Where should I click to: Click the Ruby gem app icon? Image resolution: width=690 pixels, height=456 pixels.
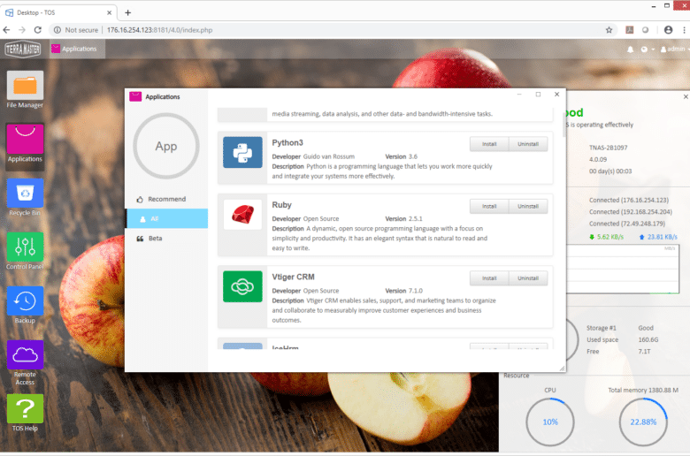[242, 215]
